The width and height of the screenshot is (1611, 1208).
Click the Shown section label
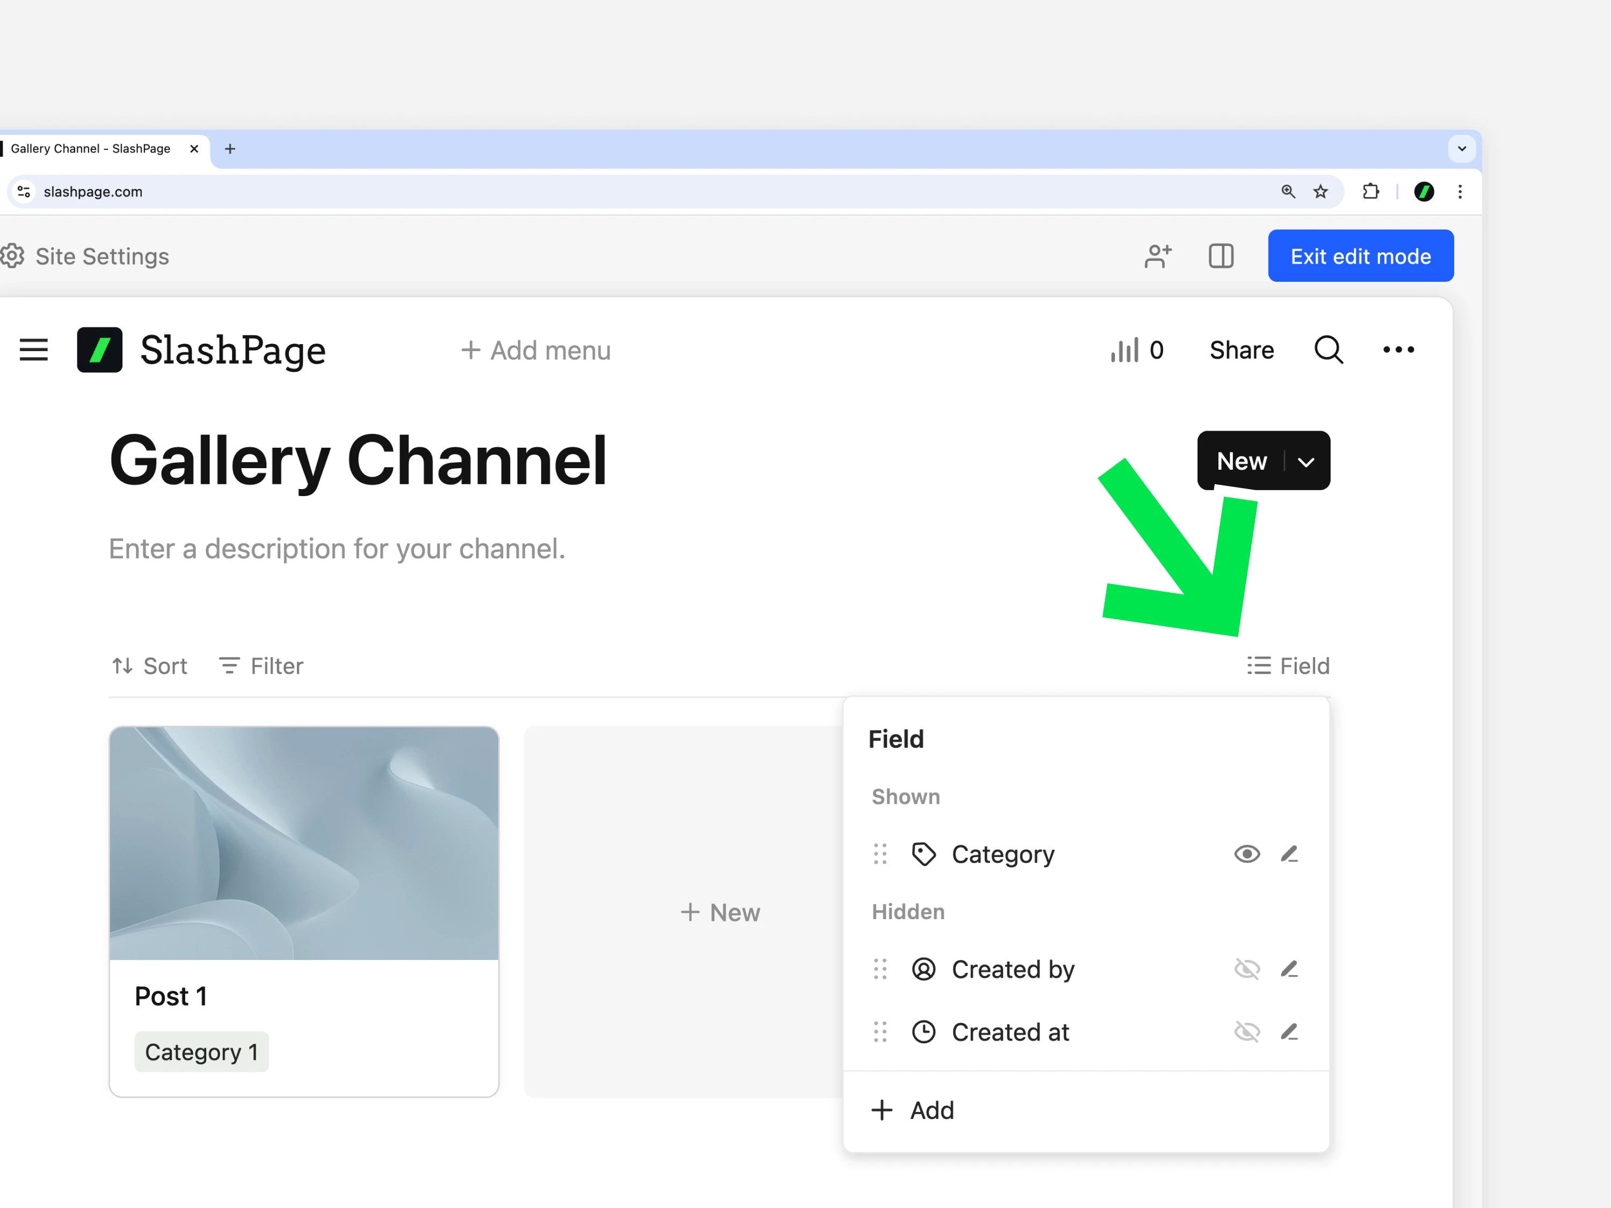click(x=906, y=797)
